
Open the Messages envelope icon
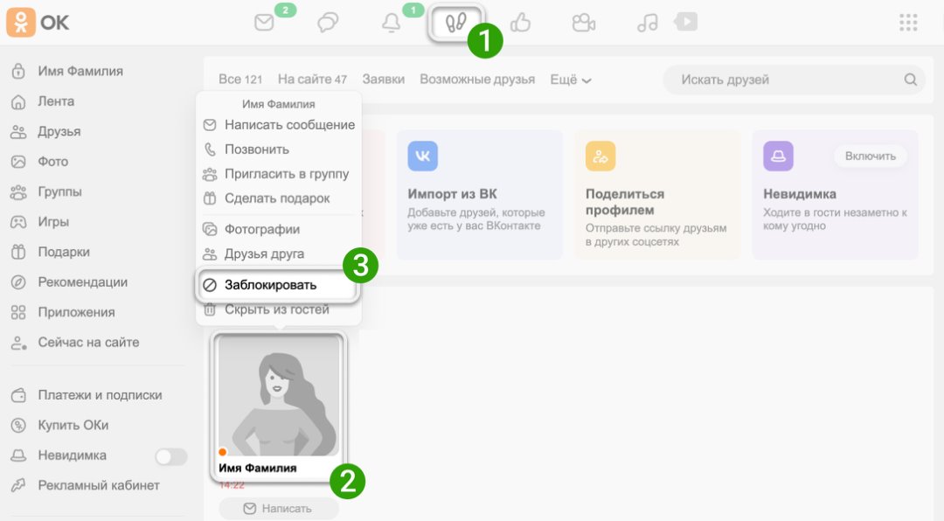tap(264, 24)
